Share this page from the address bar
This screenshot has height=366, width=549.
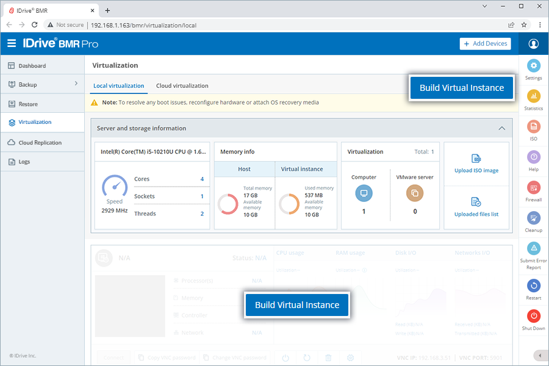511,25
